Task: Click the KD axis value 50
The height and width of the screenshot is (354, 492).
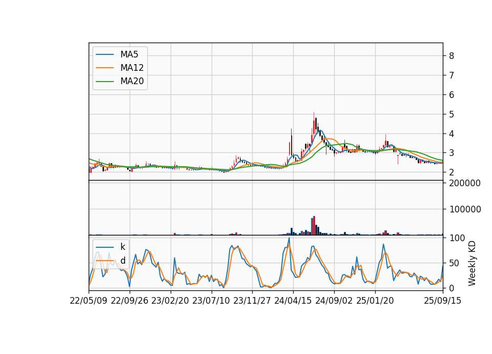Action: click(455, 263)
